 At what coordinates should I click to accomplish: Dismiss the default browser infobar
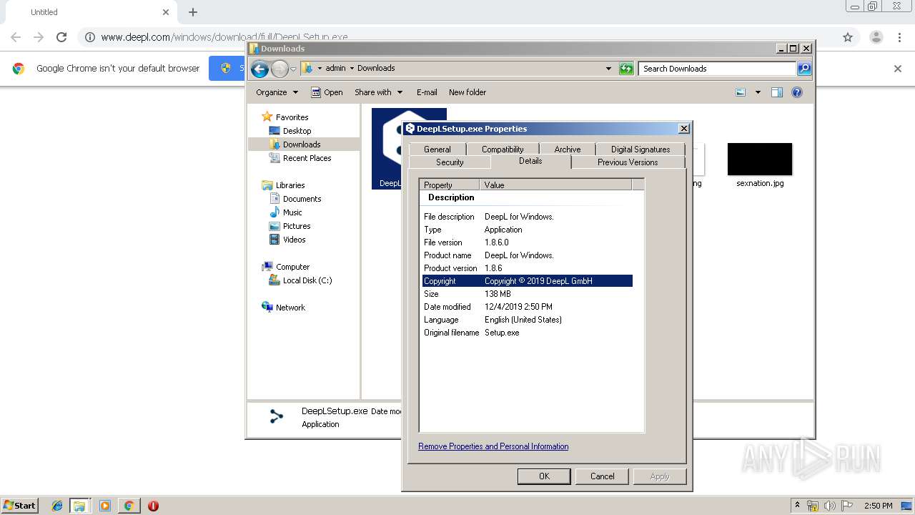898,69
